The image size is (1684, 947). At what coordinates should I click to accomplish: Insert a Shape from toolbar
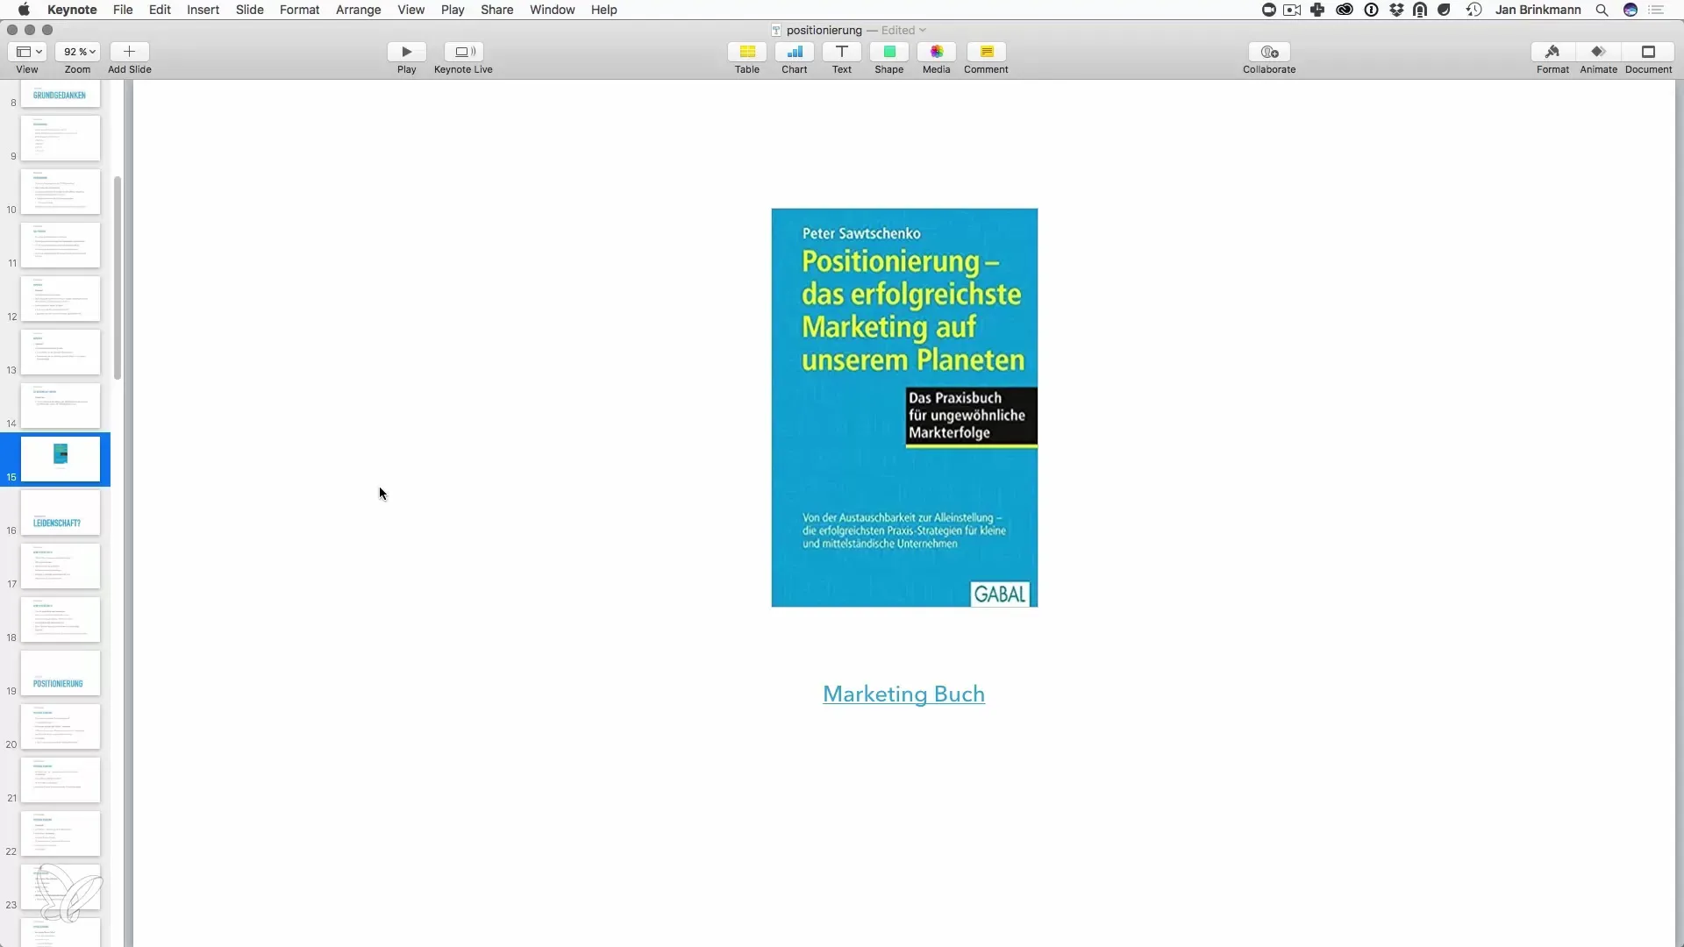point(889,52)
